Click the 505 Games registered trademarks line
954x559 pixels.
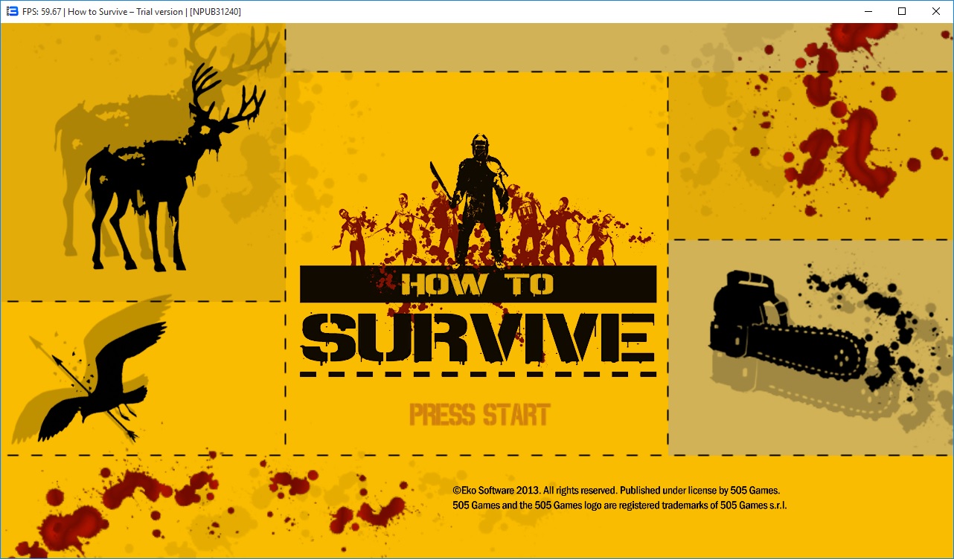620,505
